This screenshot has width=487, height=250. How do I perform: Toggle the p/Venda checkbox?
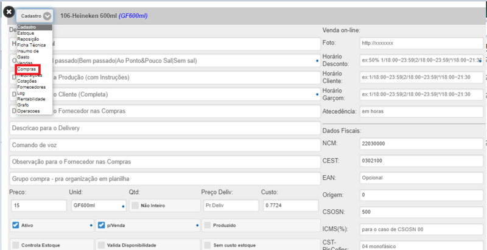101,225
